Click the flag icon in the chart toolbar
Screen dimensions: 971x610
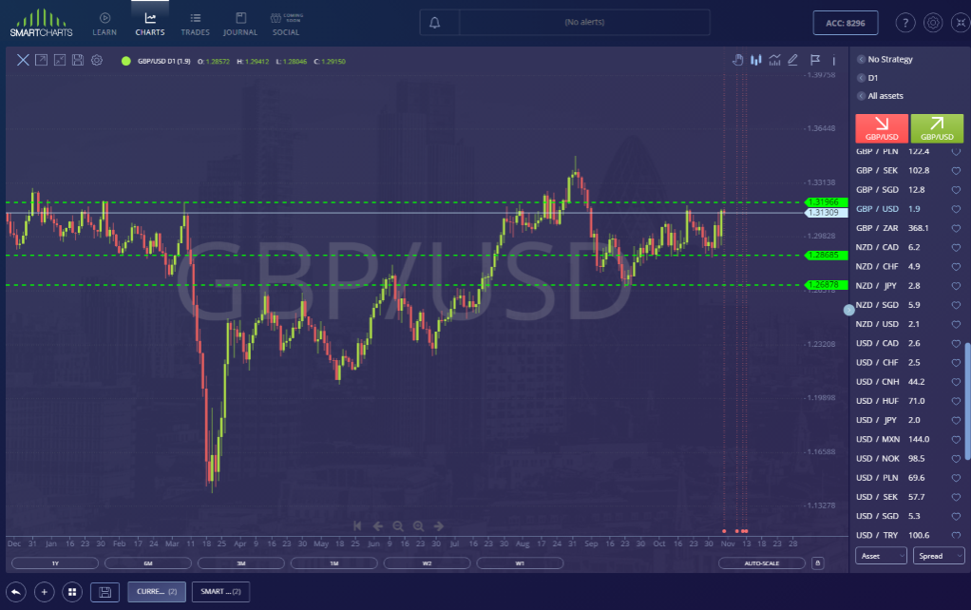click(x=814, y=60)
